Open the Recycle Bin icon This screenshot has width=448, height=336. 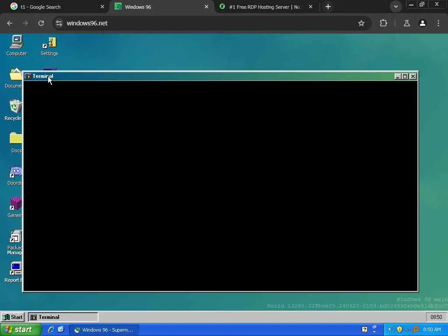pos(14,110)
